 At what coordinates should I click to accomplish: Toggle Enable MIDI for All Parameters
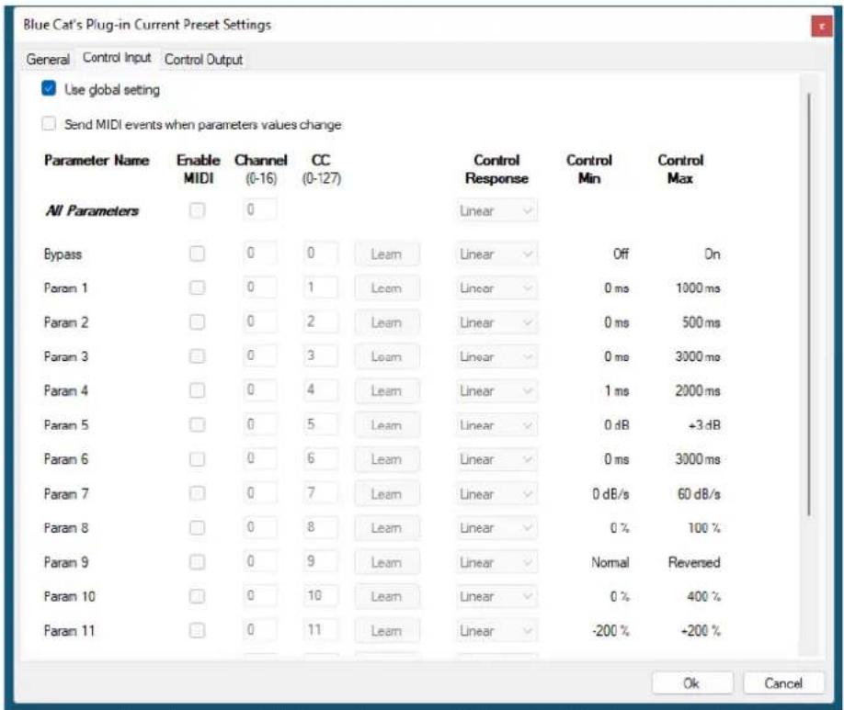pyautogui.click(x=197, y=210)
